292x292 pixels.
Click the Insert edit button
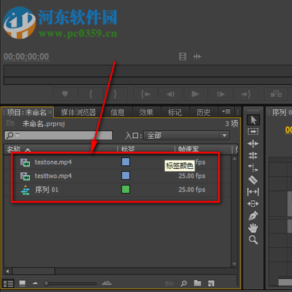tap(276, 94)
